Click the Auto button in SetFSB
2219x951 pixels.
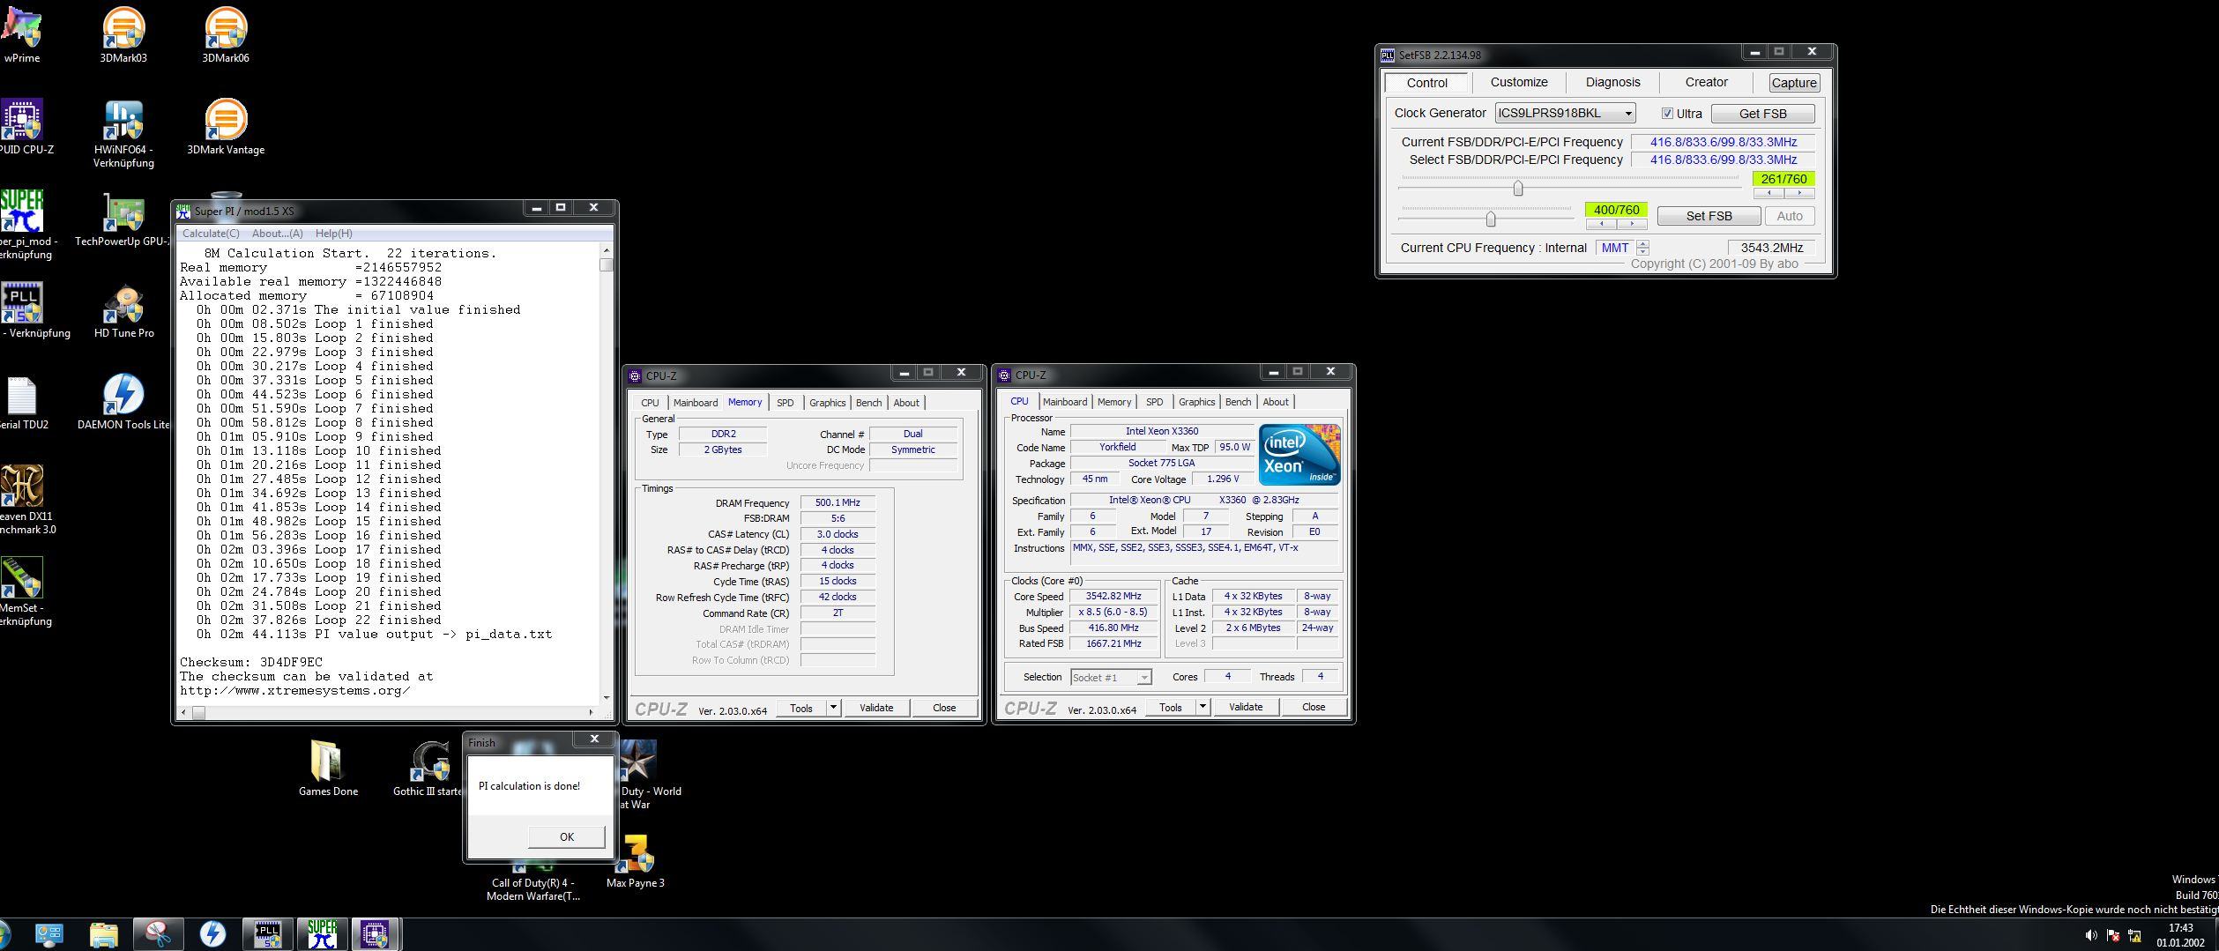tap(1789, 216)
